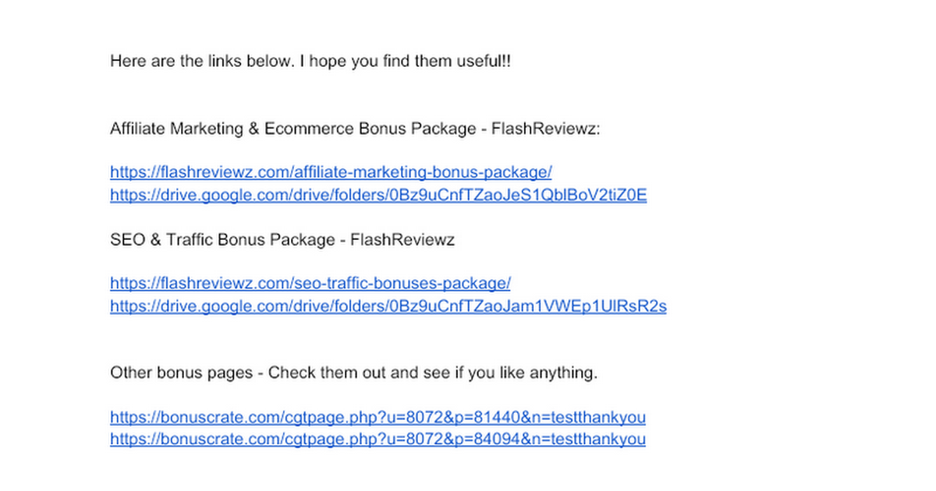The height and width of the screenshot is (491, 936).
Task: Click the word "SEO" in the second heading
Action: coord(127,240)
